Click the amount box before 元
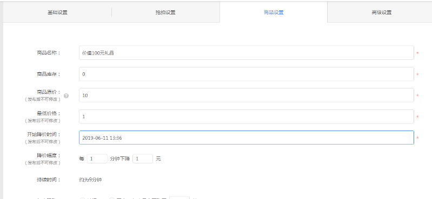The height and width of the screenshot is (199, 432). click(143, 159)
